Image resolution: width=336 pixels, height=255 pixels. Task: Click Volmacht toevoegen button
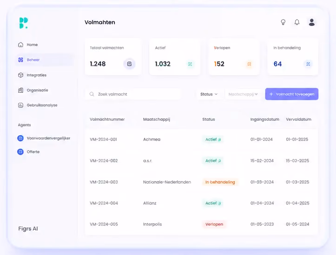coord(292,94)
